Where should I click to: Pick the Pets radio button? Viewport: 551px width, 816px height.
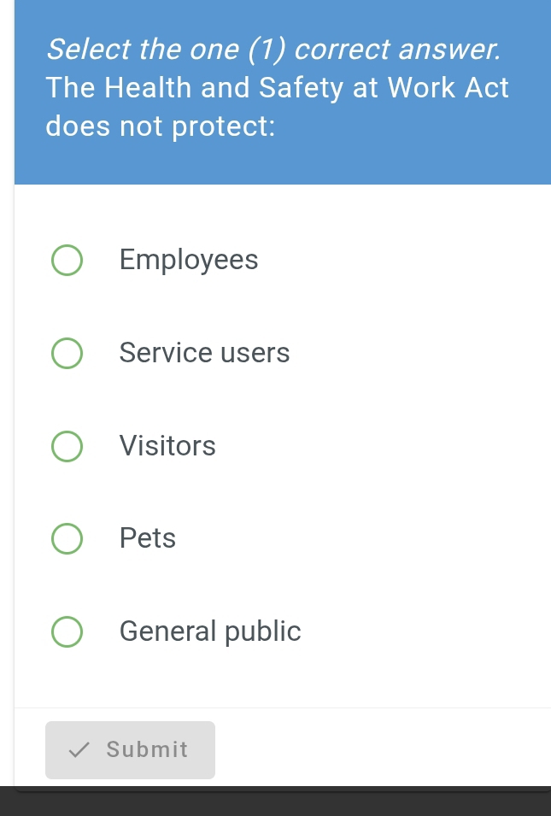(x=67, y=539)
